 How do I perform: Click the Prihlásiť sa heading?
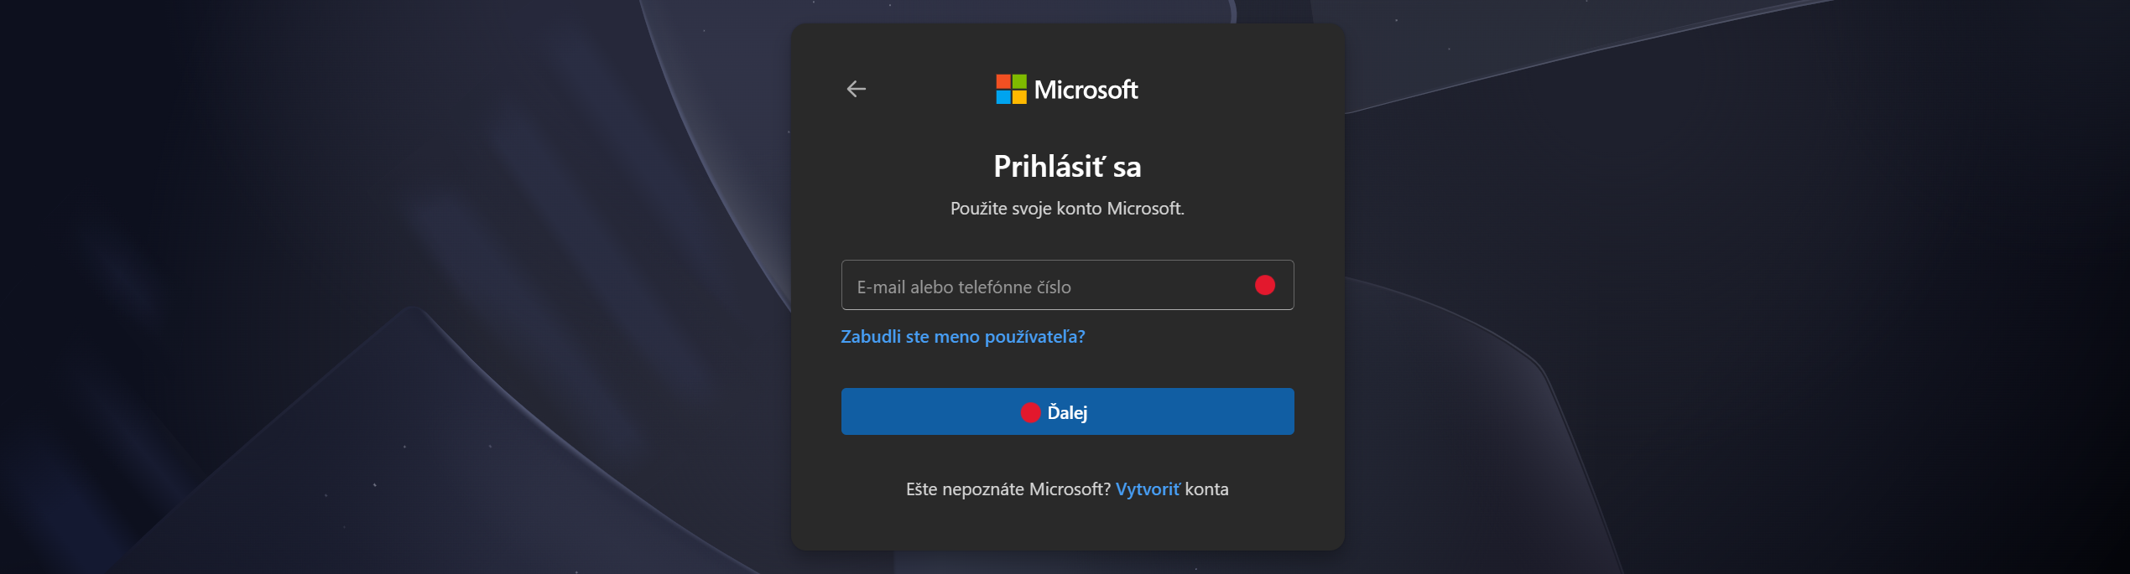point(1067,167)
